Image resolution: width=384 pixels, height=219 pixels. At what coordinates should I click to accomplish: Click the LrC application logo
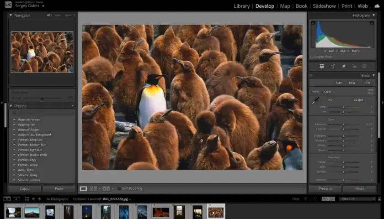click(8, 5)
